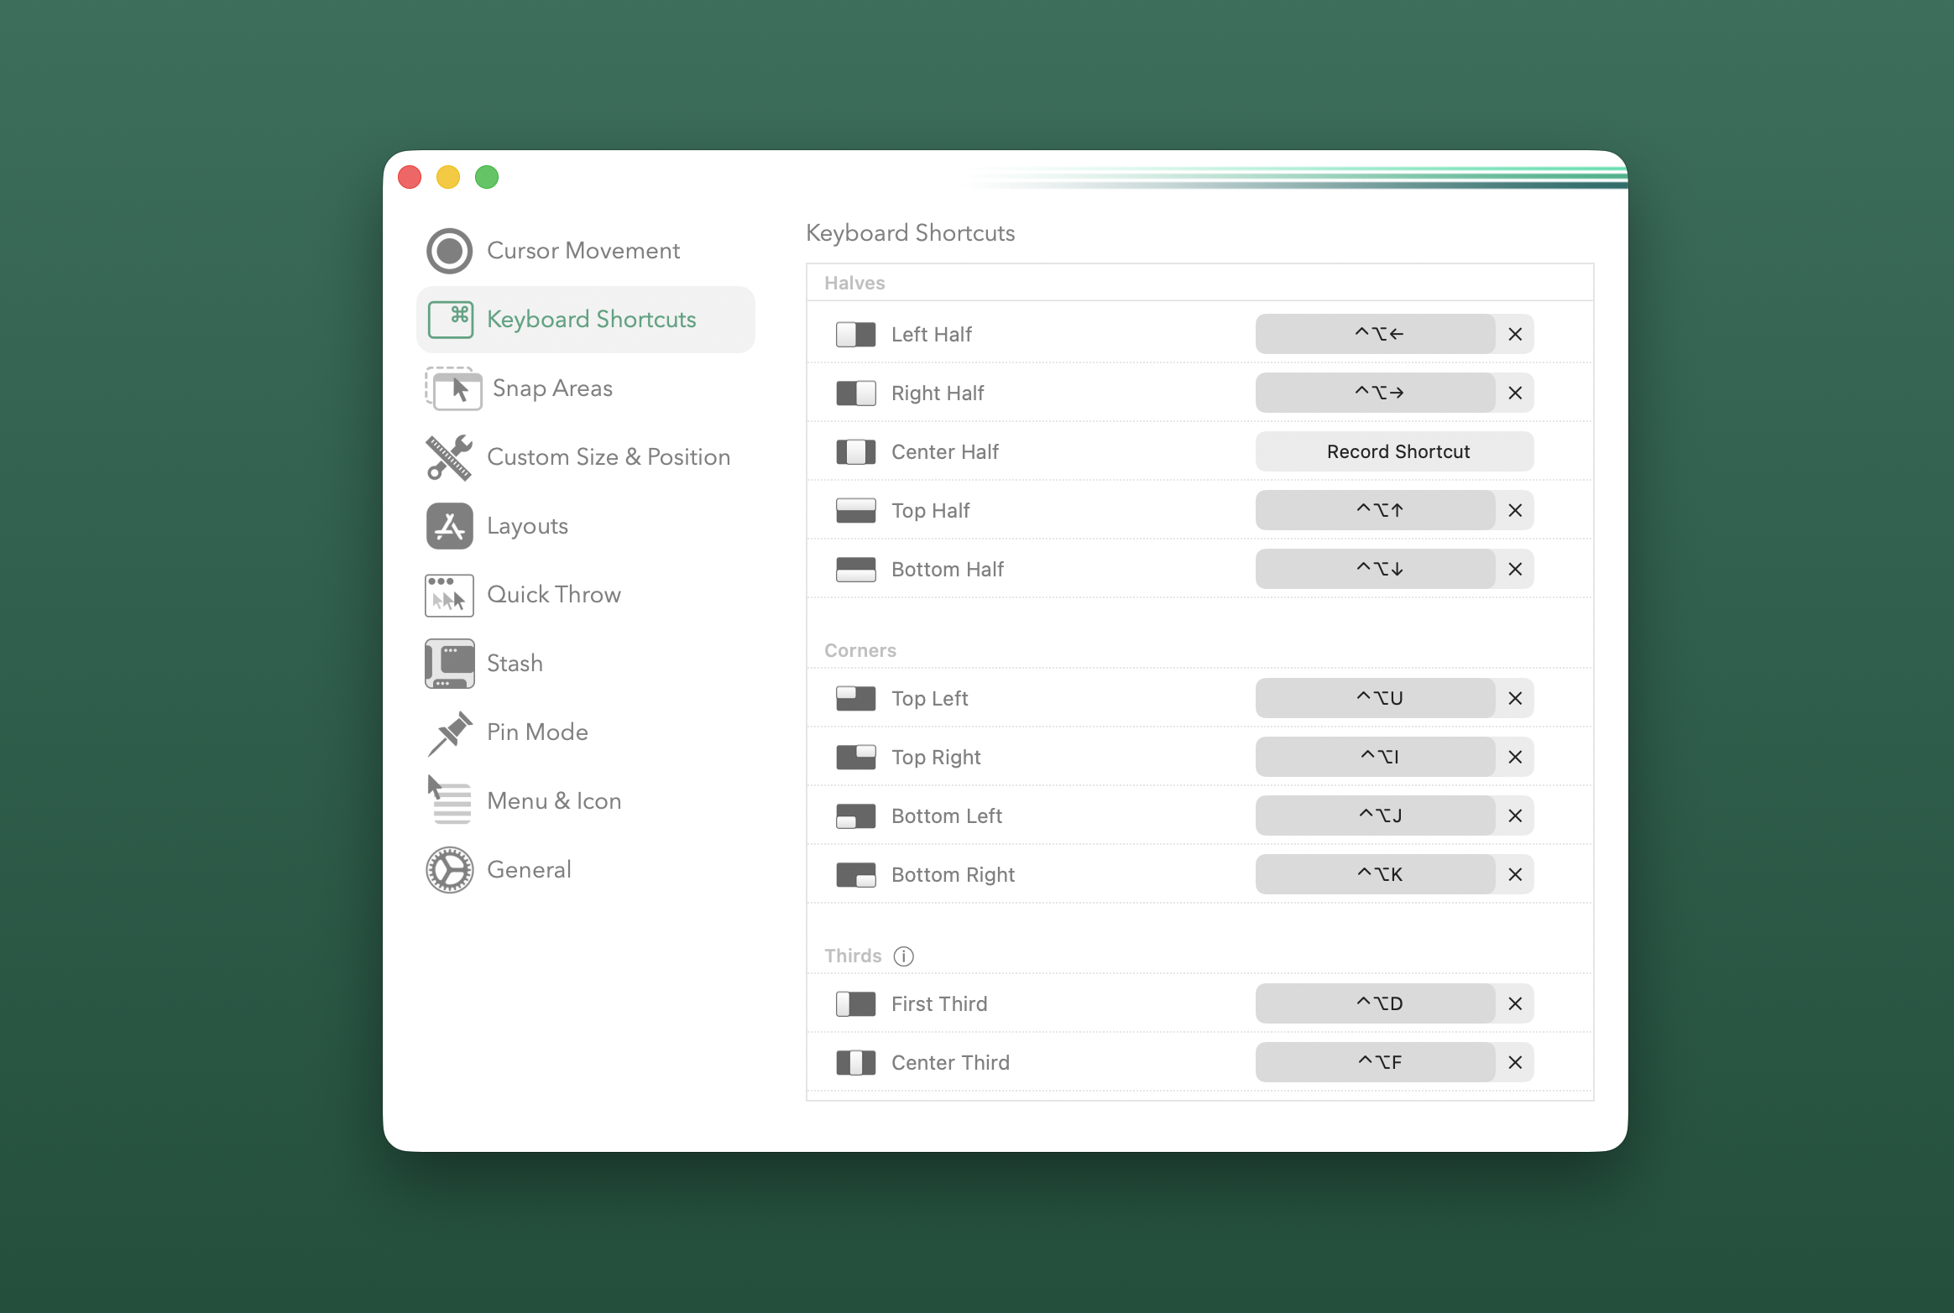Clear the Left Half shortcut
Image resolution: width=1954 pixels, height=1313 pixels.
point(1515,334)
